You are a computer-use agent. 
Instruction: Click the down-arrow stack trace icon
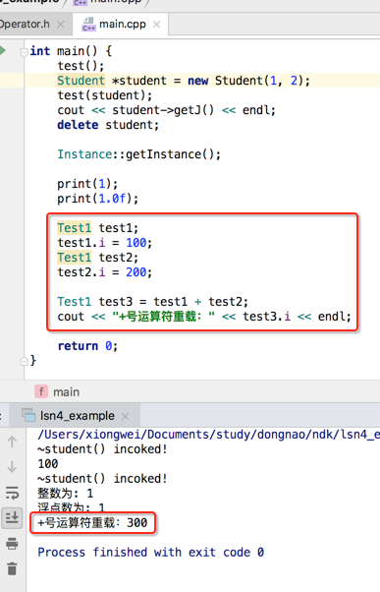(x=12, y=467)
